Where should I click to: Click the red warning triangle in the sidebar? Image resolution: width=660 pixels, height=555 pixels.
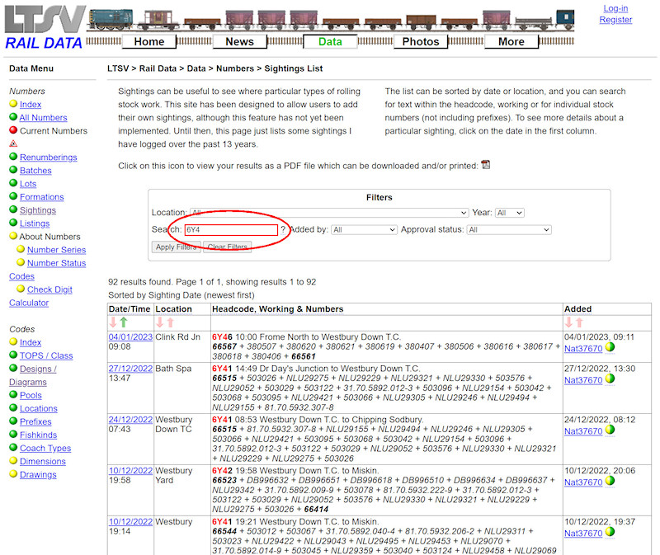(12, 144)
